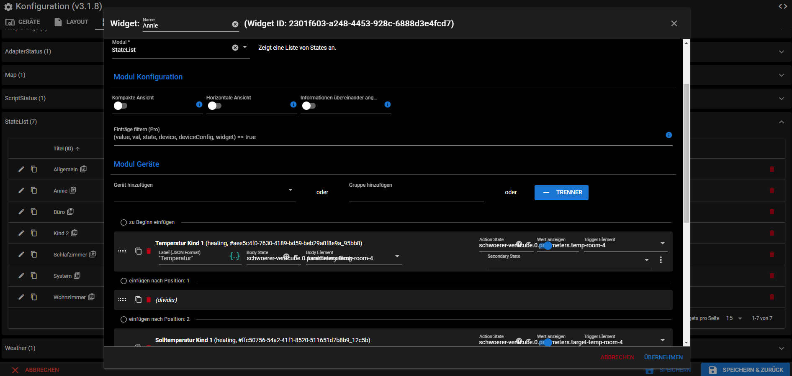Image resolution: width=792 pixels, height=376 pixels.
Task: Duplicate the Temperatur Kind 1 device entry
Action: pos(138,251)
